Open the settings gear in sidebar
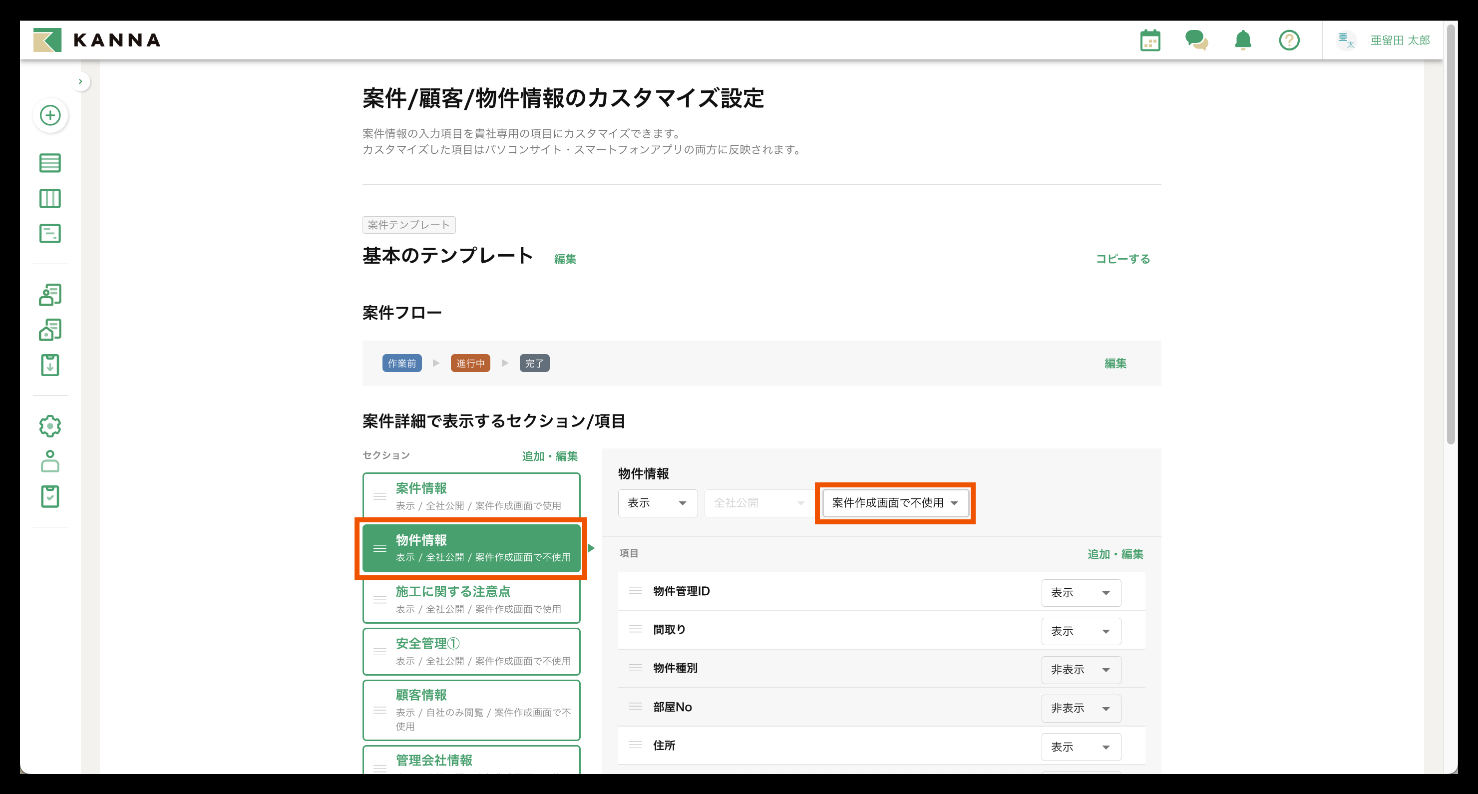Screen dimensions: 1478x794 [50, 425]
